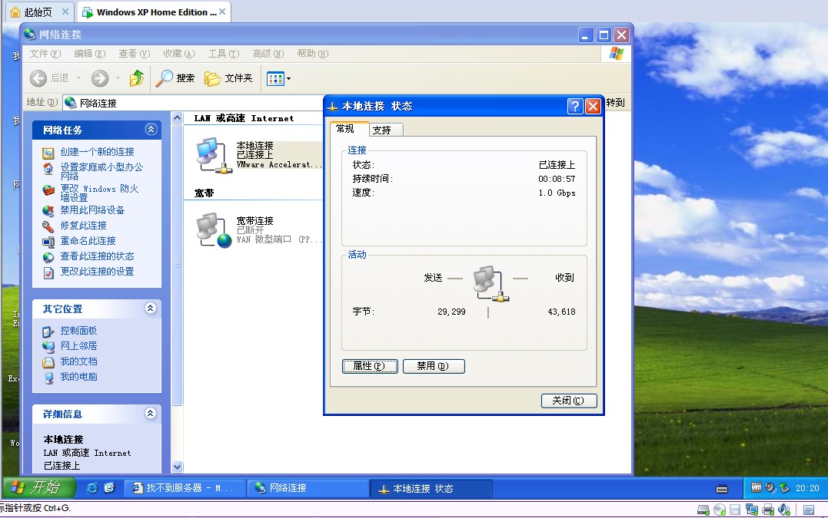Screen dimensions: 828x518
Task: Click the VMware Tools tray icon
Action: [757, 488]
